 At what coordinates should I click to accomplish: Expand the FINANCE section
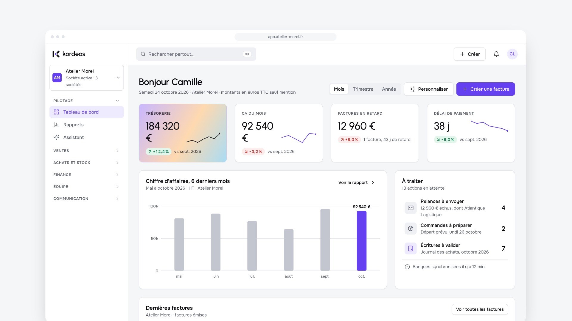[86, 175]
